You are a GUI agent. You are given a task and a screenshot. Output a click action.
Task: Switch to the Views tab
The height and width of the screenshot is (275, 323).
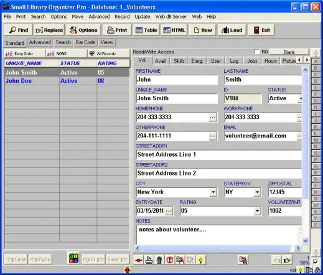107,42
